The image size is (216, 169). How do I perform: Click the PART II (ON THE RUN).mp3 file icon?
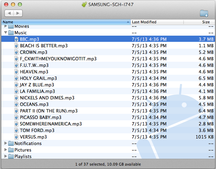[16, 111]
